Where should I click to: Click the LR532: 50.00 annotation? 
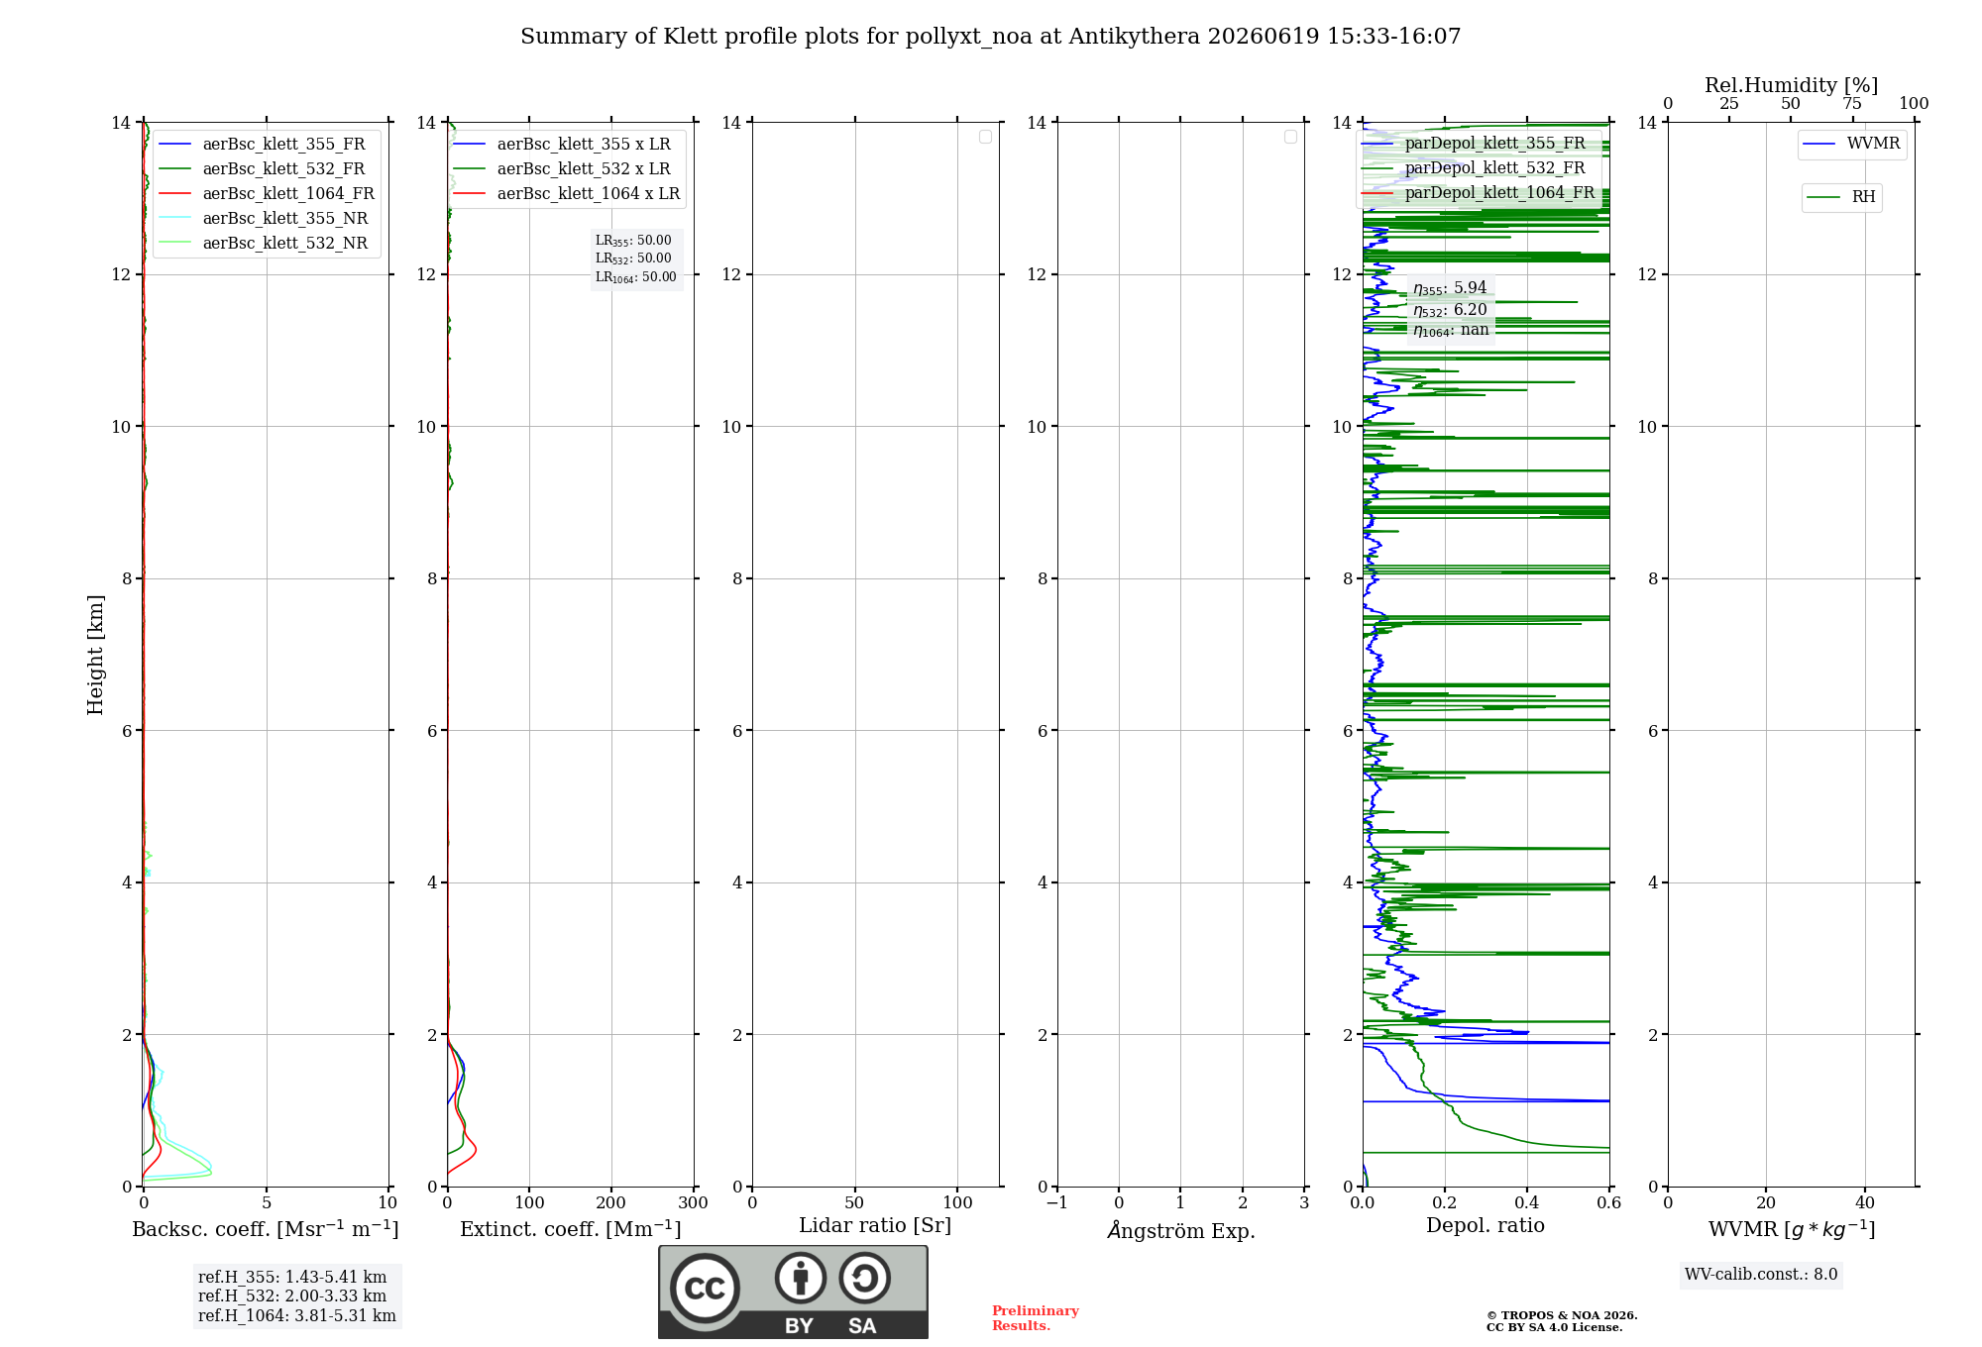coord(633,259)
